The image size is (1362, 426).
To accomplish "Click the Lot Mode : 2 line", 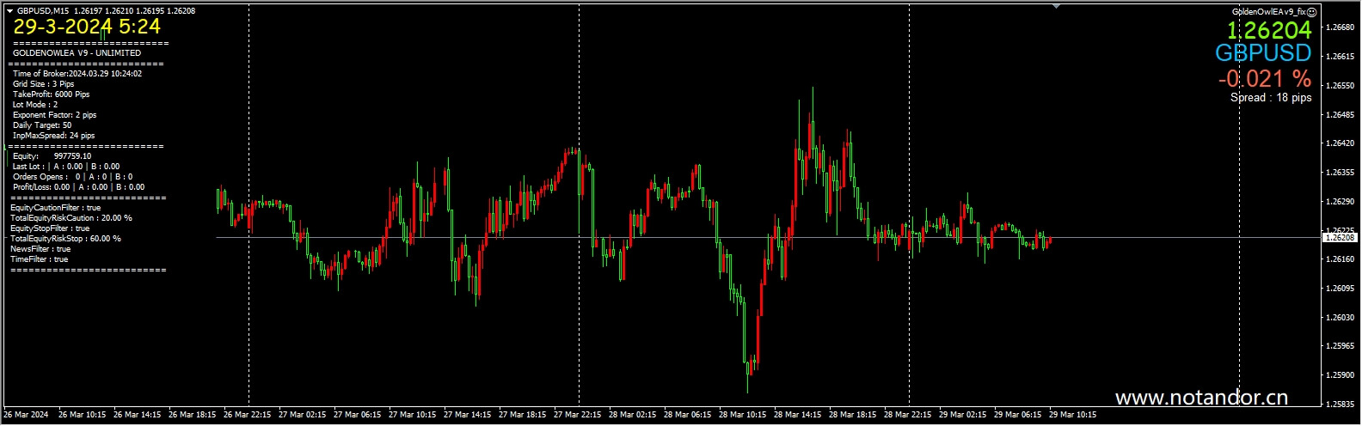I will click(x=35, y=105).
